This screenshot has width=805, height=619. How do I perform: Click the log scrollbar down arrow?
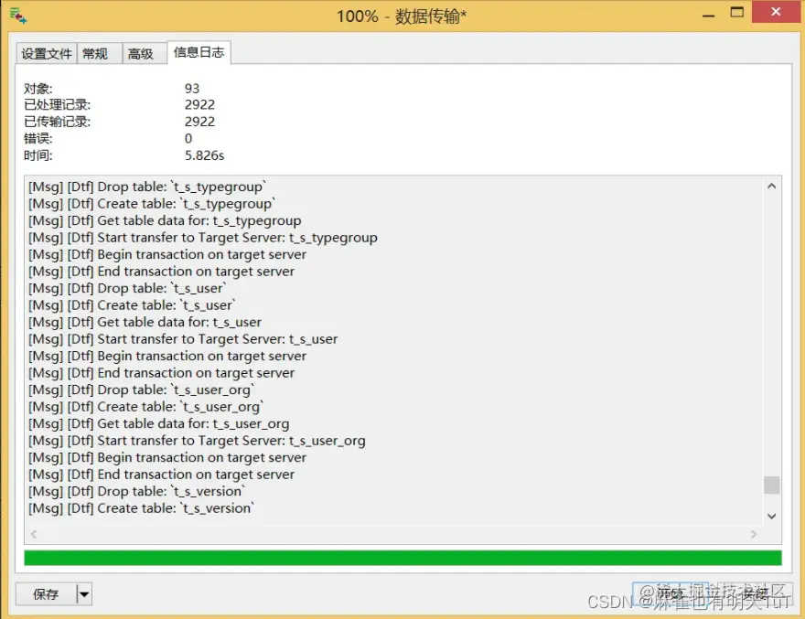[771, 516]
